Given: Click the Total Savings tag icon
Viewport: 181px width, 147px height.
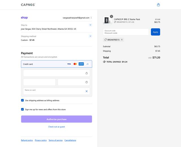Looking at the screenshot, I should click(104, 62).
